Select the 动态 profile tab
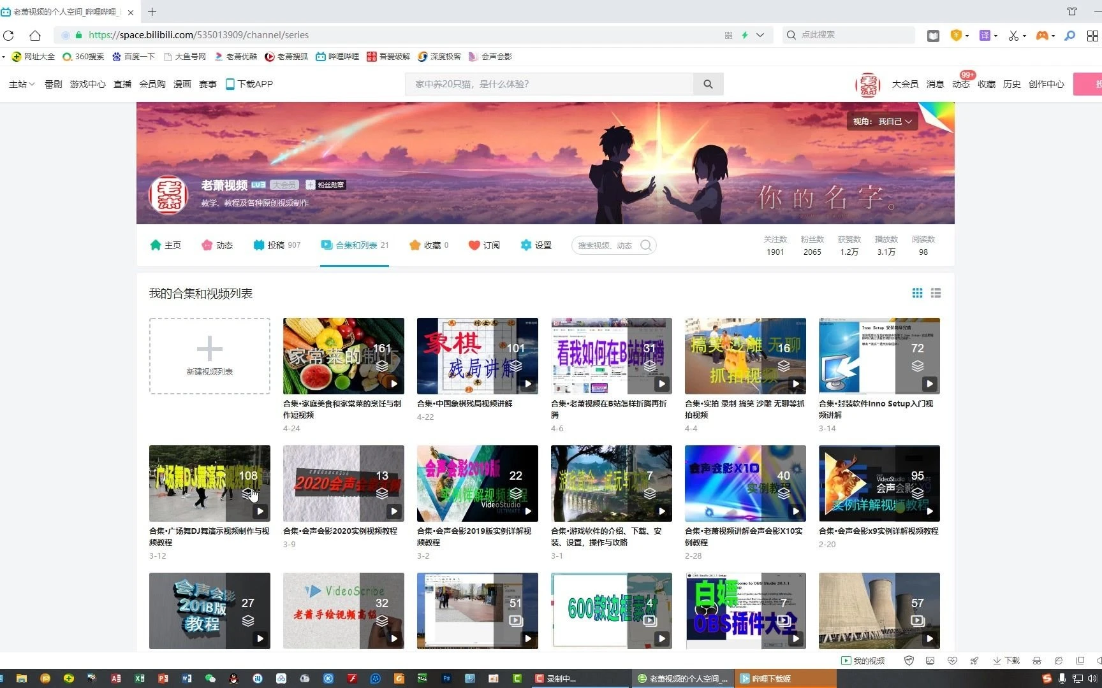 pos(217,245)
